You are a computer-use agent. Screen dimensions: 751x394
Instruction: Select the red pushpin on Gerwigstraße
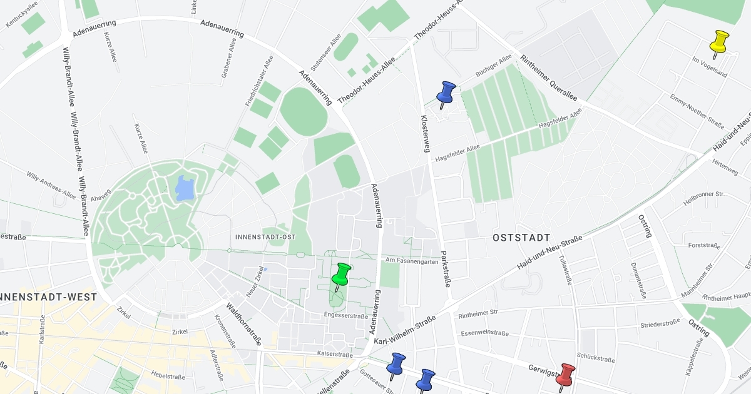pyautogui.click(x=565, y=375)
